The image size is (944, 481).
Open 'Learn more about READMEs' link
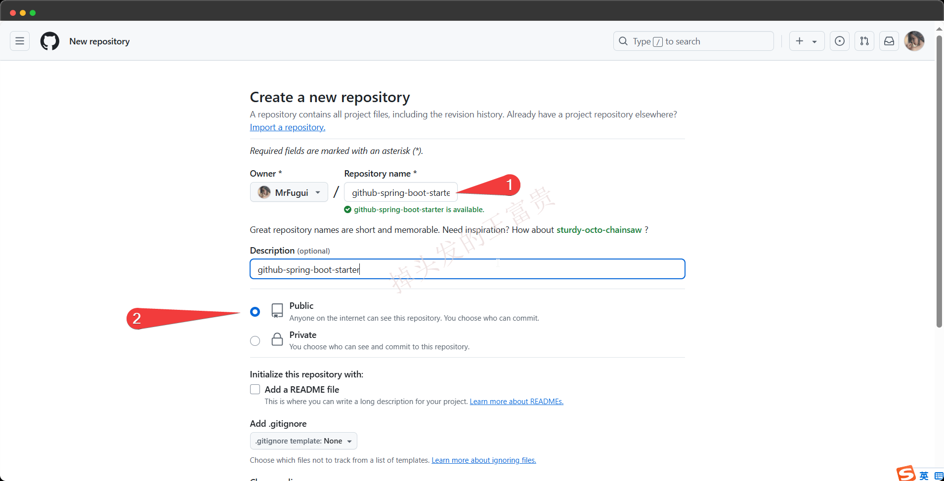pyautogui.click(x=516, y=402)
